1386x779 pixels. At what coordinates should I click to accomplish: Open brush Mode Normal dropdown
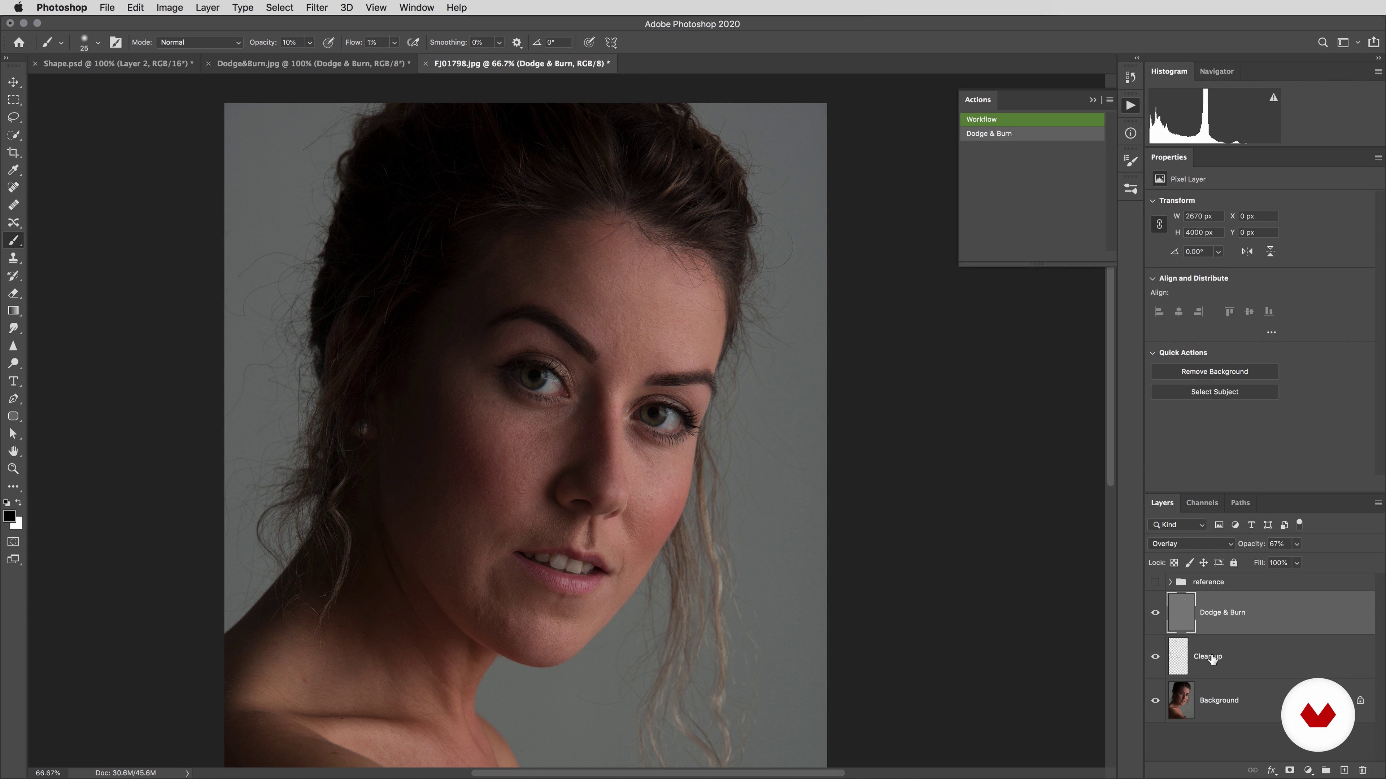[x=200, y=43]
